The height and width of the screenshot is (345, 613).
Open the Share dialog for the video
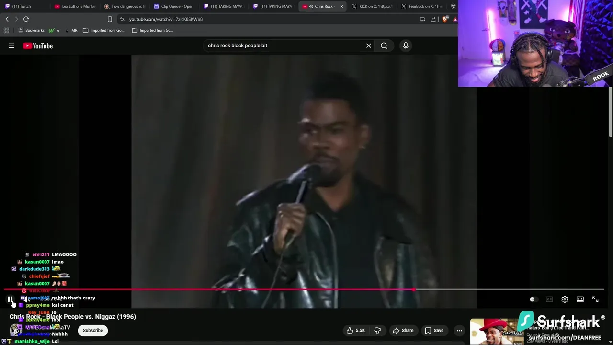[403, 330]
